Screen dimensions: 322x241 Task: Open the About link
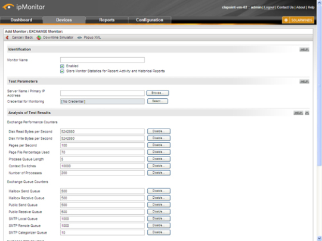point(301,7)
